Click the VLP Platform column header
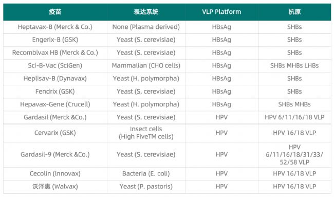 point(221,12)
